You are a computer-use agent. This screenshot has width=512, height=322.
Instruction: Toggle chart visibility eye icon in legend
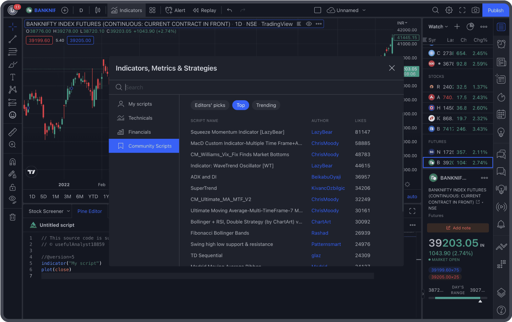pos(309,24)
